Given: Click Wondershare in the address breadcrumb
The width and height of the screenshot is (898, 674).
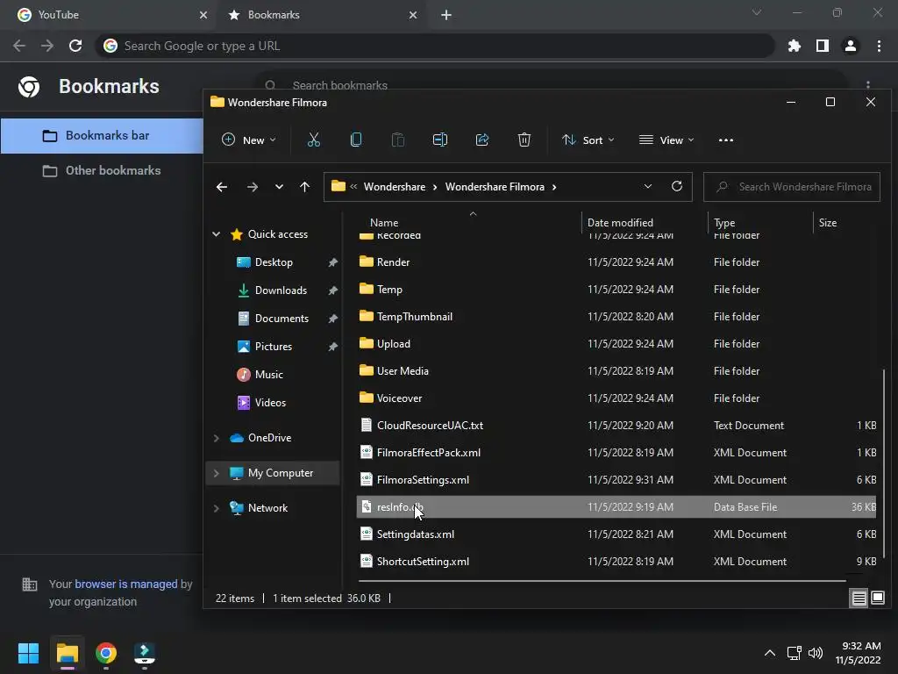Looking at the screenshot, I should point(395,187).
